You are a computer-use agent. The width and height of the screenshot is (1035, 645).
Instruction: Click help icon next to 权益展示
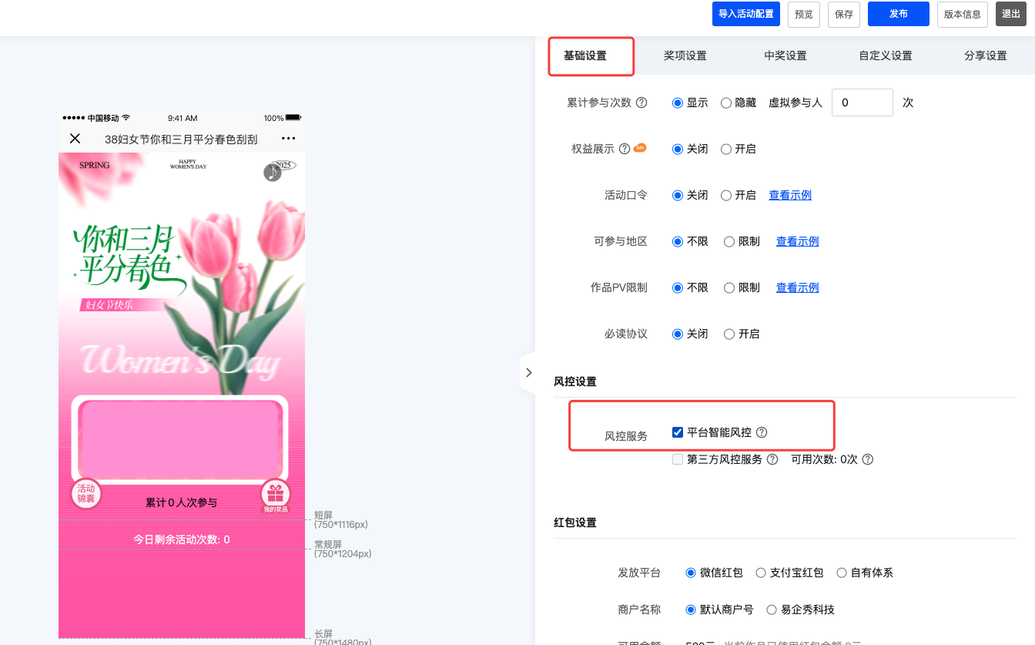tap(625, 149)
